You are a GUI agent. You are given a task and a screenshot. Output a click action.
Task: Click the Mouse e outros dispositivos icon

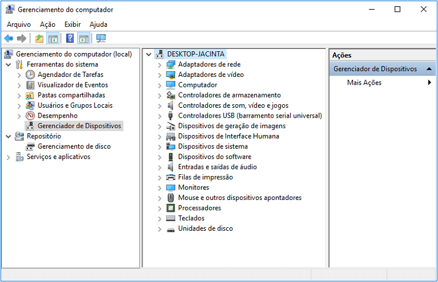[171, 198]
